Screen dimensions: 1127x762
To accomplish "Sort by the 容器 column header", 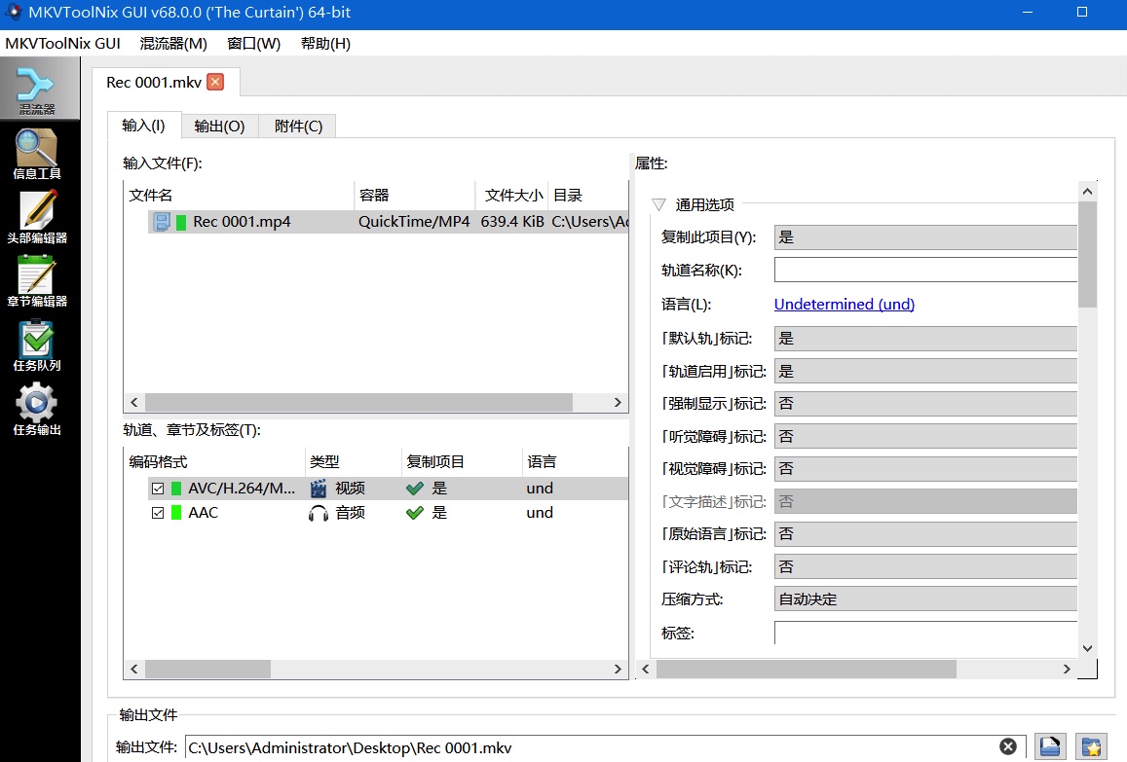I will point(415,196).
